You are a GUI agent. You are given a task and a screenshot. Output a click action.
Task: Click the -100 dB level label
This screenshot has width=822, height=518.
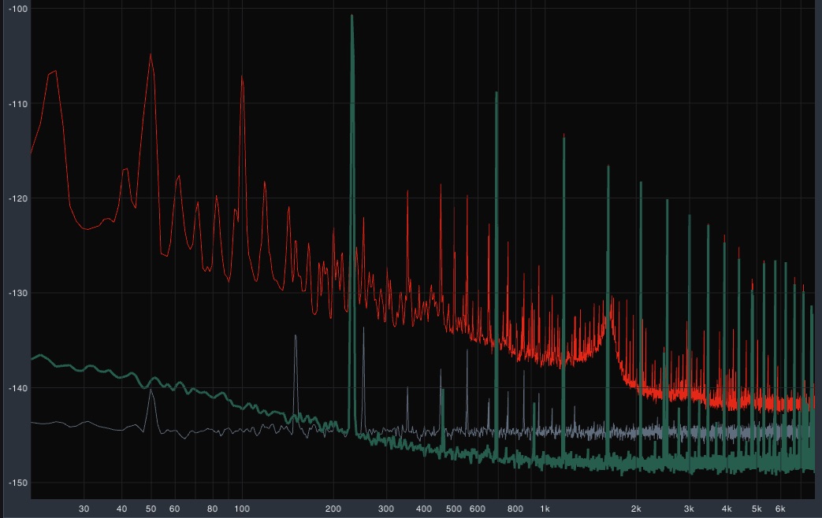click(x=18, y=9)
